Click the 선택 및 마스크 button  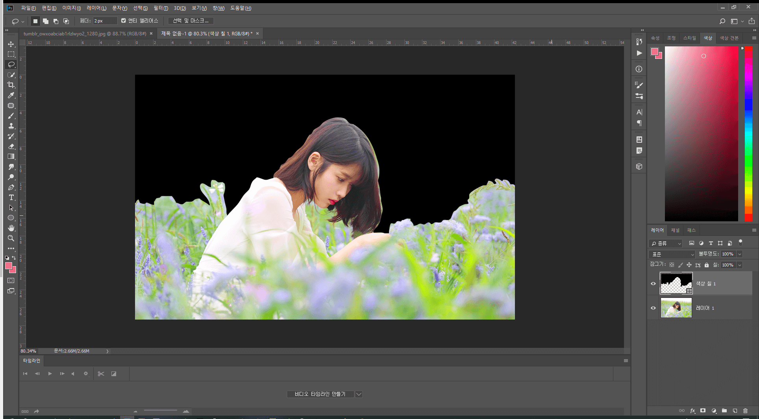click(191, 21)
